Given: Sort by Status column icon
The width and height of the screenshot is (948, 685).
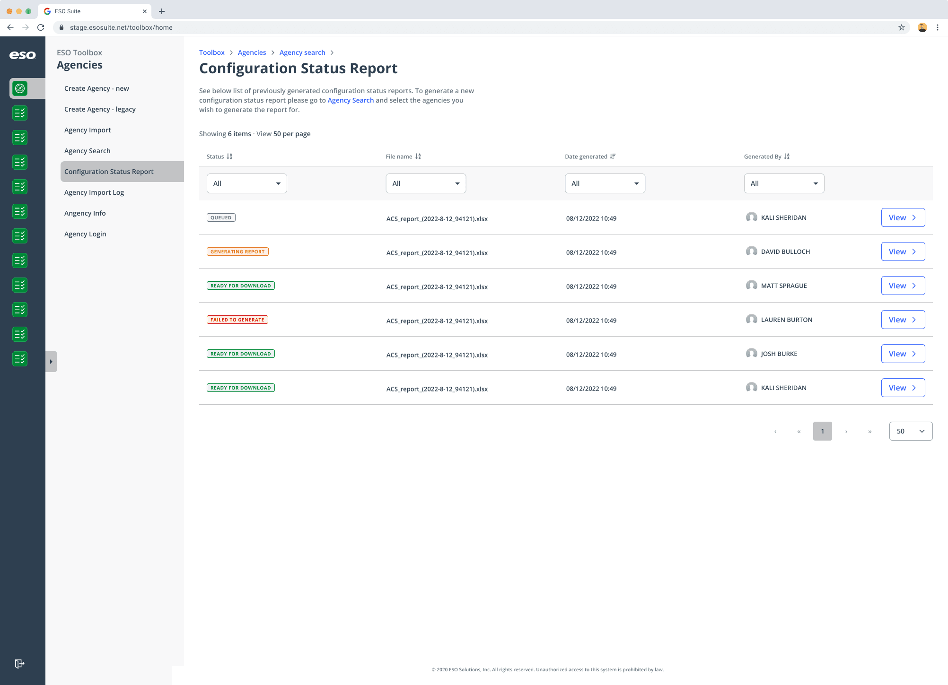Looking at the screenshot, I should point(229,156).
